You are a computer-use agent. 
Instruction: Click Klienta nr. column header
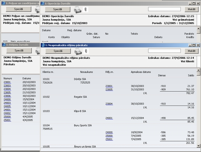click(48, 72)
